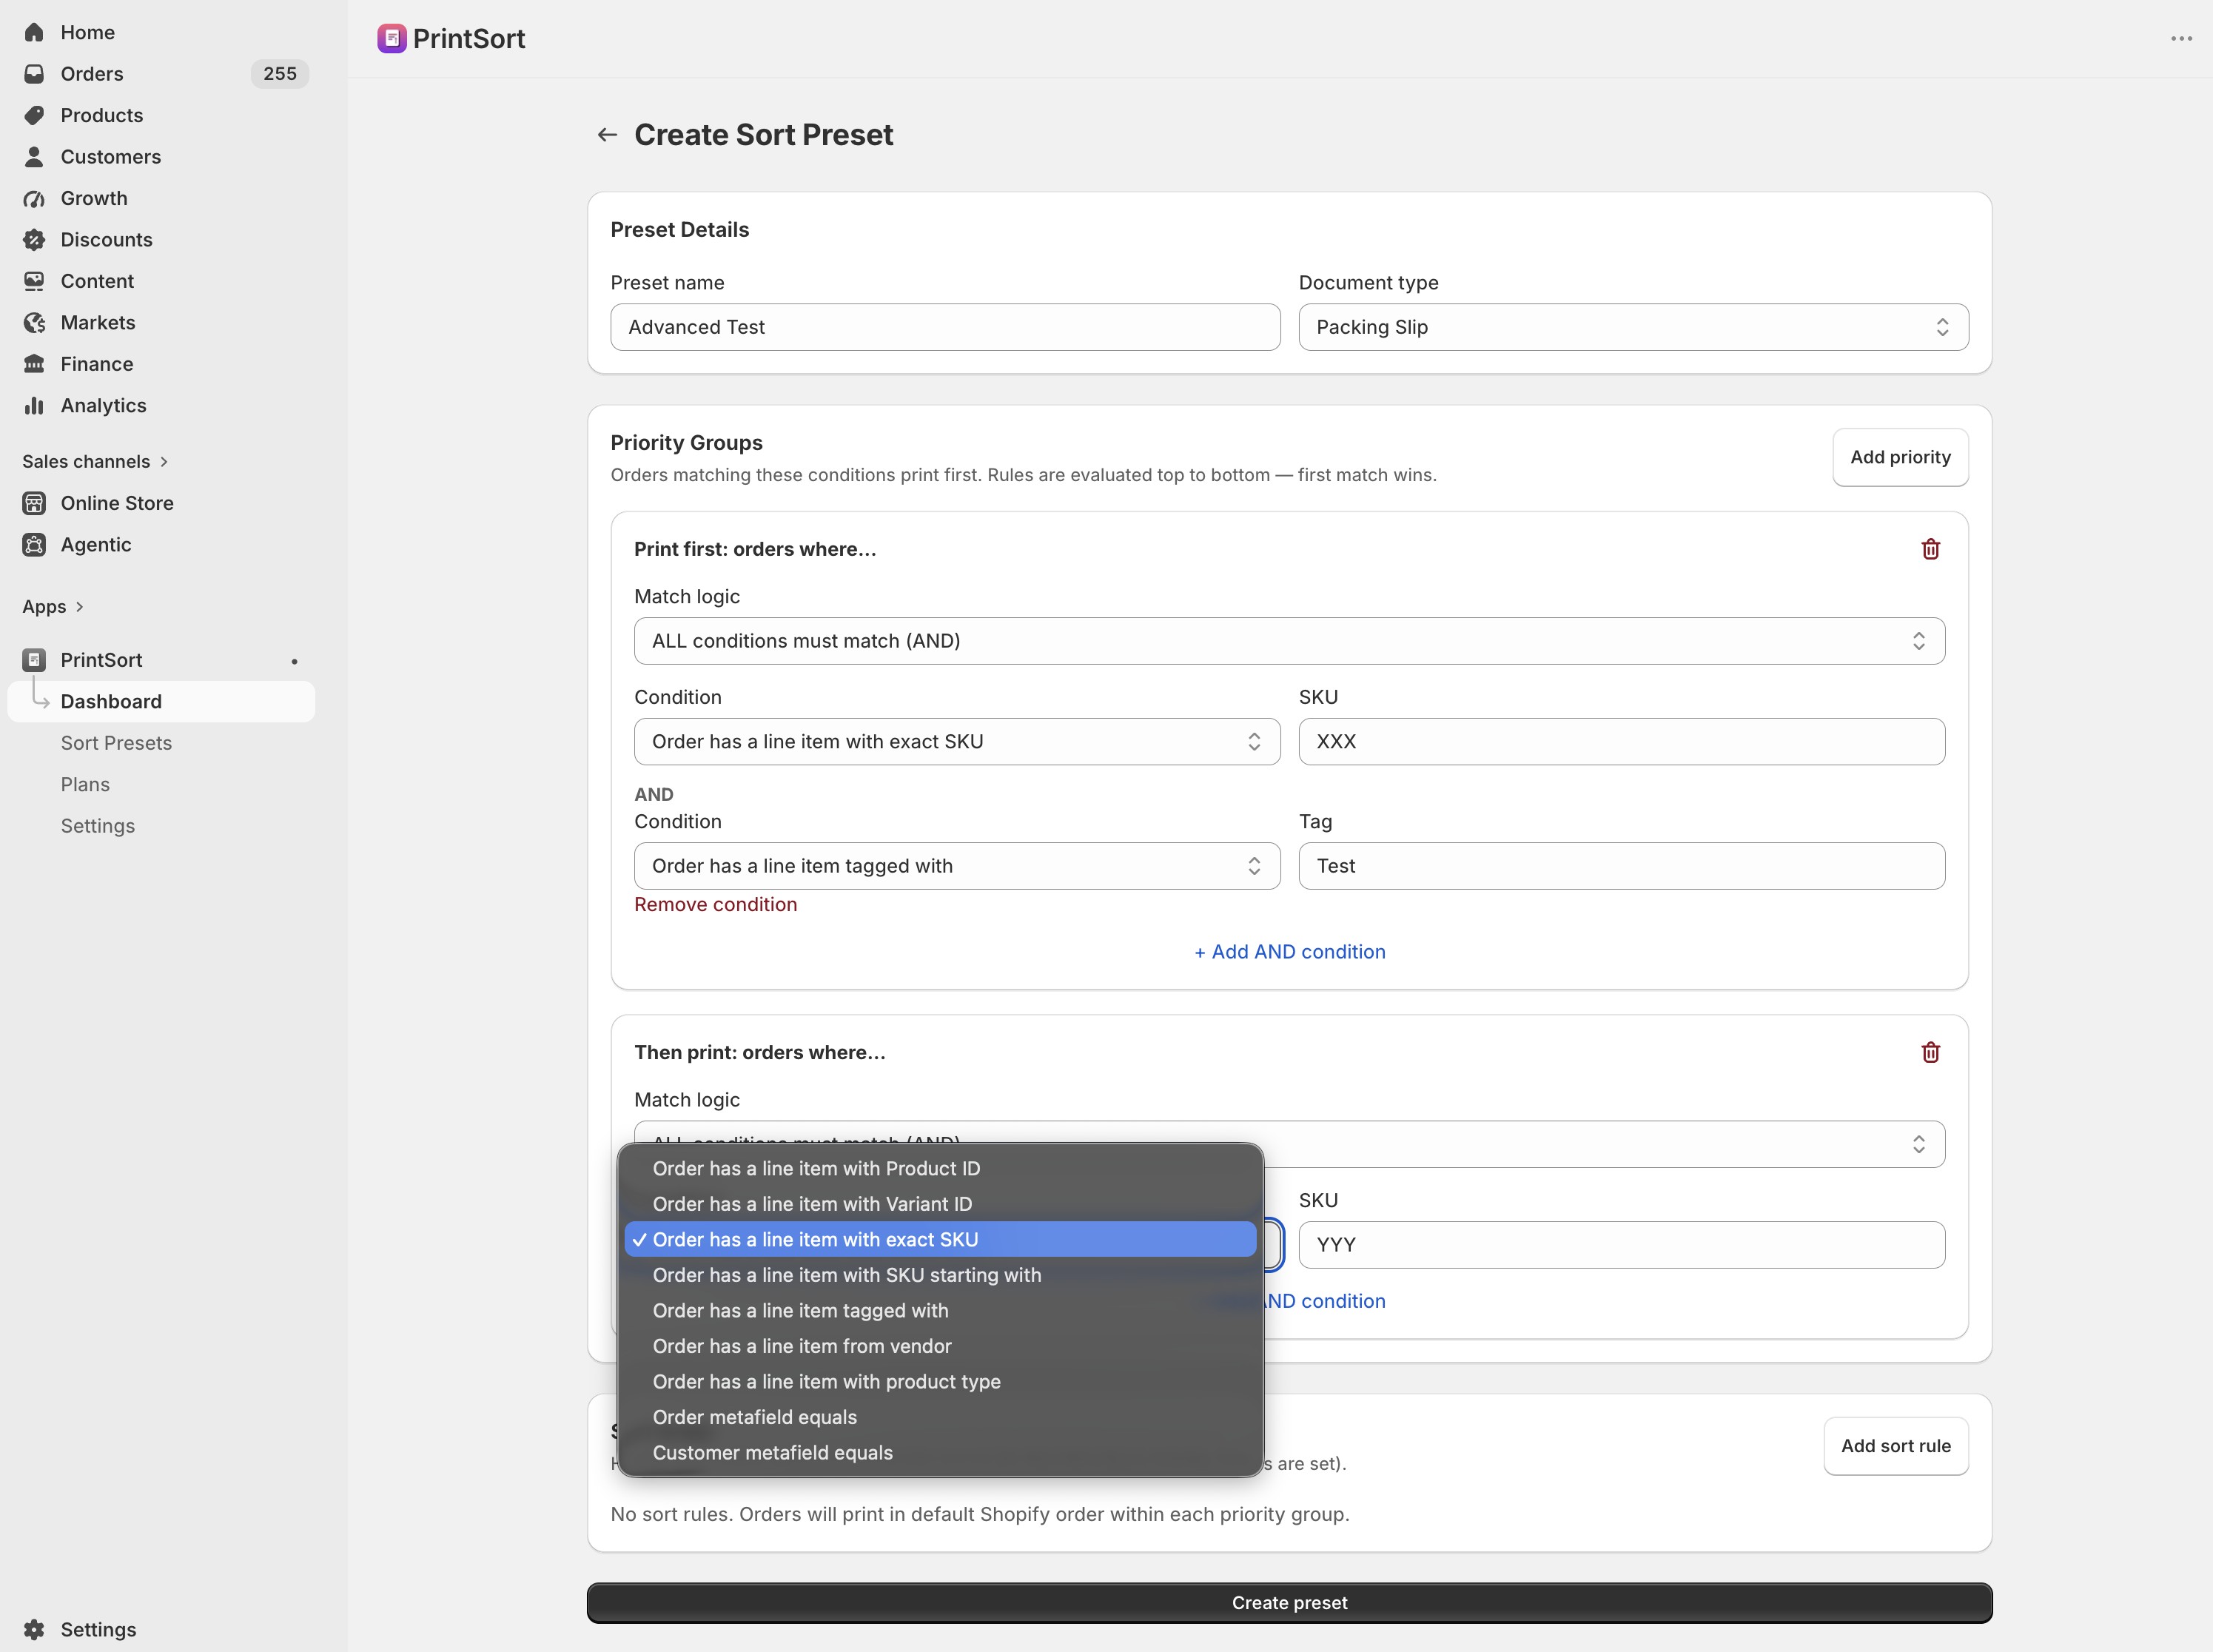Click the Add sort rule button

(x=1896, y=1446)
